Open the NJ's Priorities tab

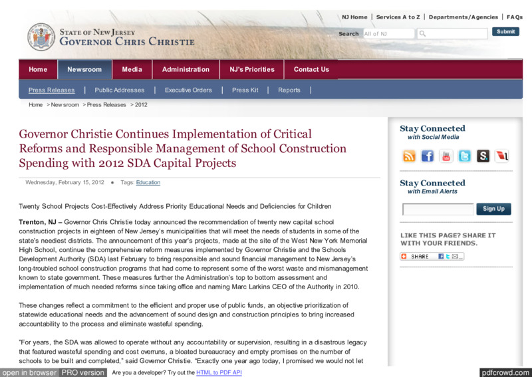pos(252,70)
